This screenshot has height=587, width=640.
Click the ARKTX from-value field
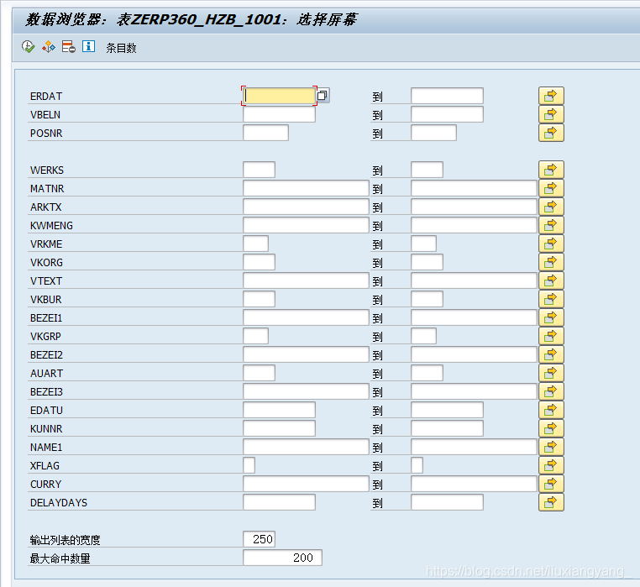pyautogui.click(x=306, y=207)
